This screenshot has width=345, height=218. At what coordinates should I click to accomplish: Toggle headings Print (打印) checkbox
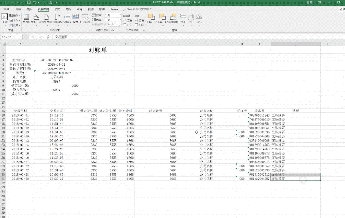coord(137,25)
